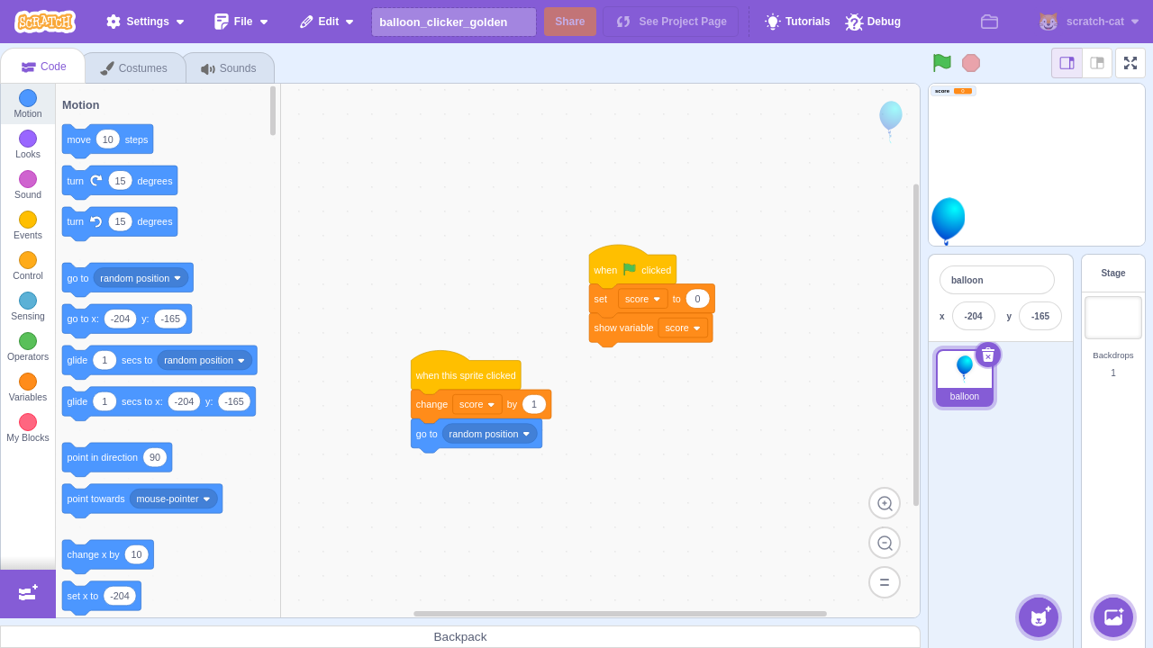Viewport: 1153px width, 648px height.
Task: Click the when this sprite clicked block
Action: pos(466,372)
